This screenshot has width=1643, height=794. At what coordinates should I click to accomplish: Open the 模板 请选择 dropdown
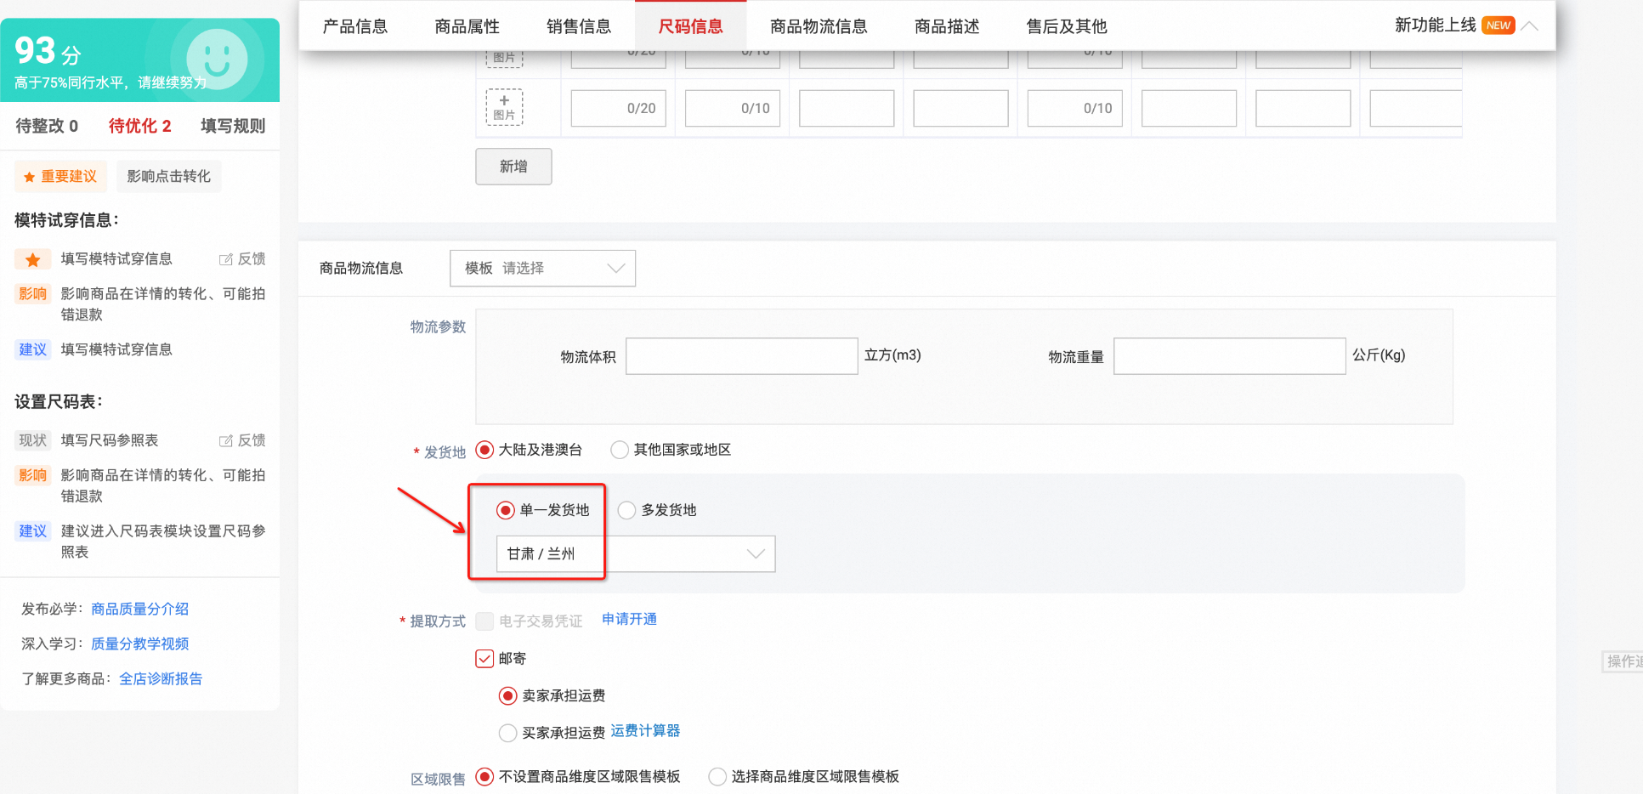click(542, 269)
